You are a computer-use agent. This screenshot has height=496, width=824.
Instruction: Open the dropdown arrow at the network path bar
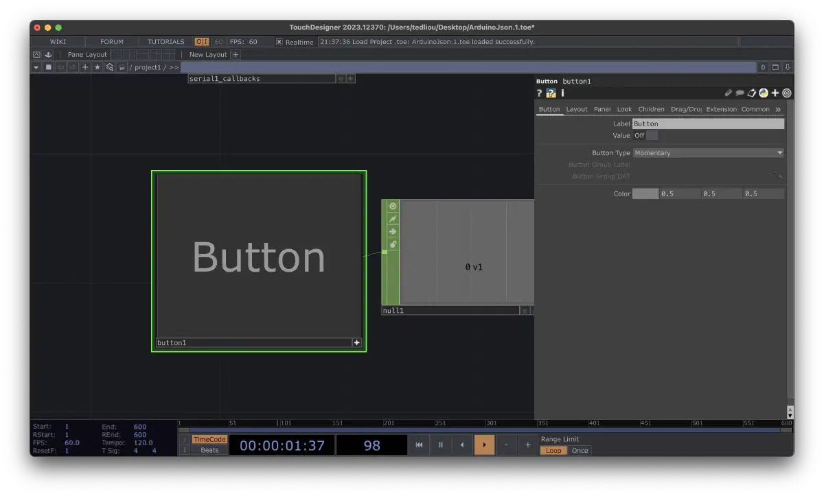[x=36, y=67]
